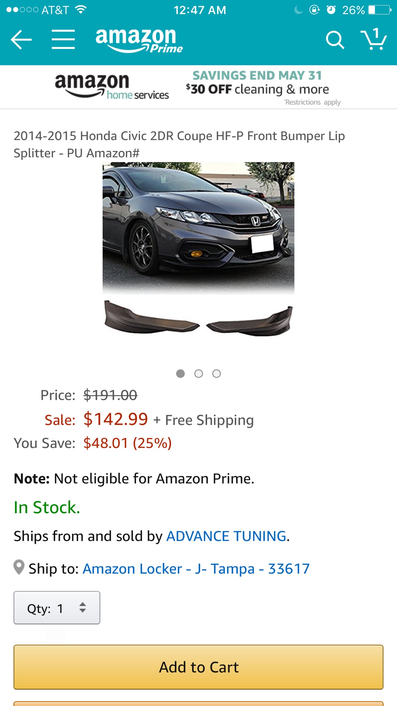Open the hamburger menu
This screenshot has width=397, height=706.
63,39
